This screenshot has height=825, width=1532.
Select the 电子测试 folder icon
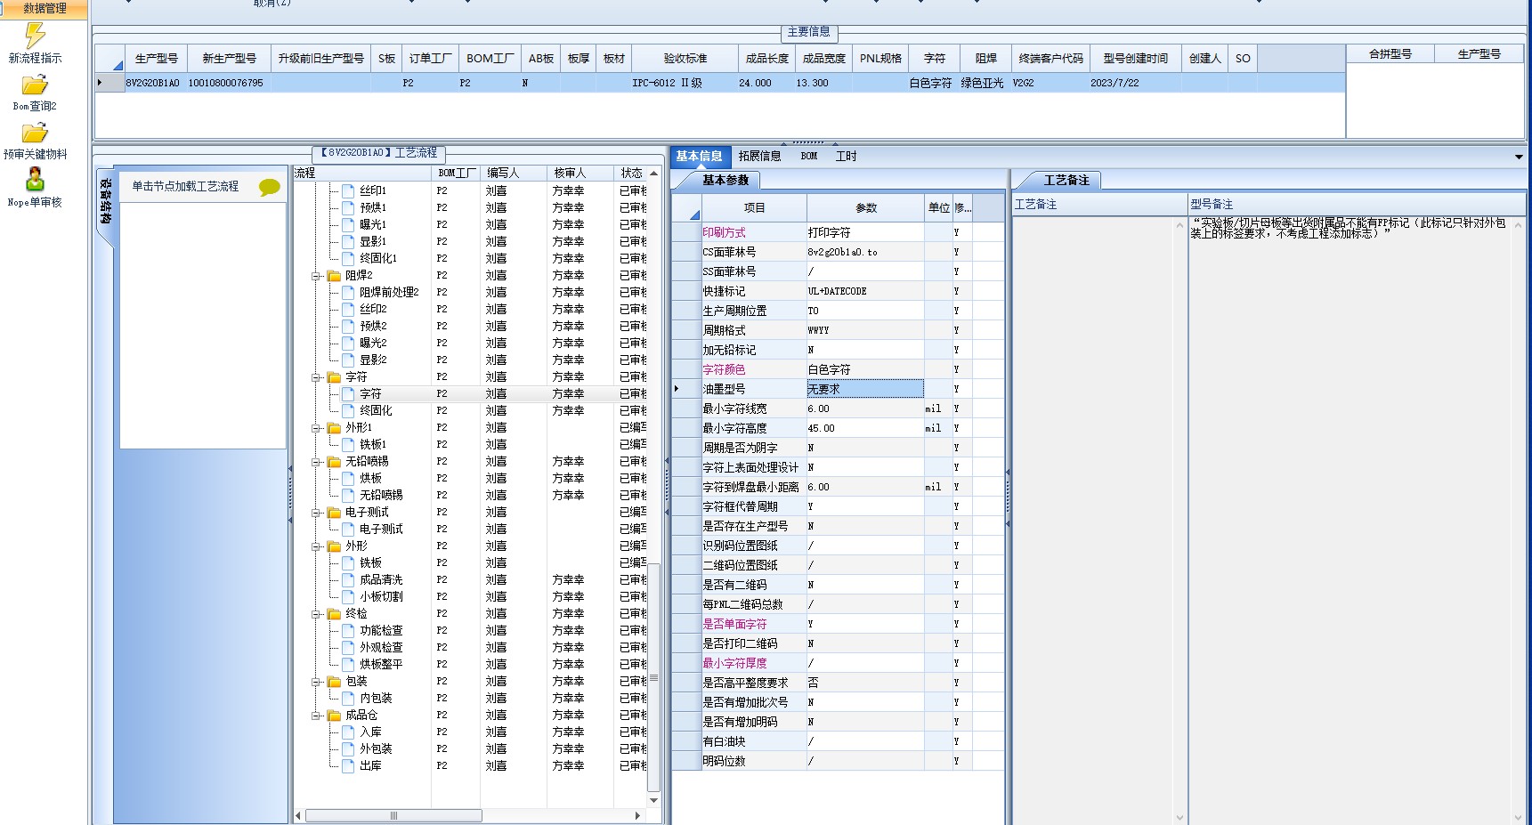(x=335, y=512)
